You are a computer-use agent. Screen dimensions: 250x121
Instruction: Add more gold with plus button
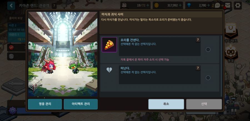(180, 6)
